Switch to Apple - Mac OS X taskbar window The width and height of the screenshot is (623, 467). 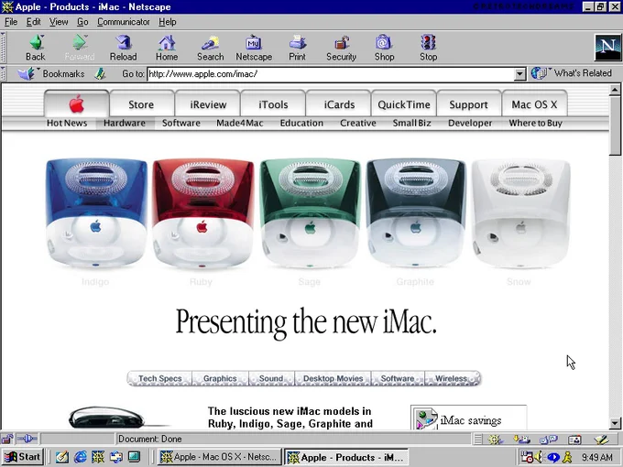[219, 457]
